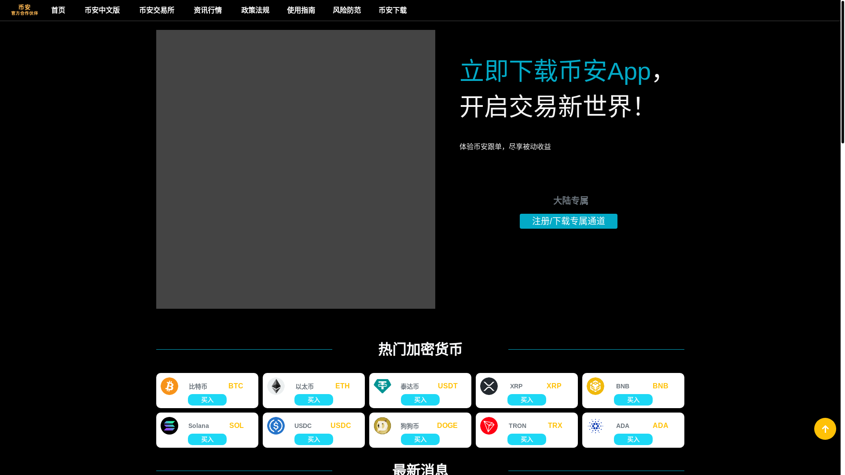This screenshot has width=845, height=475.
Task: Click the XRP coin icon
Action: click(489, 386)
